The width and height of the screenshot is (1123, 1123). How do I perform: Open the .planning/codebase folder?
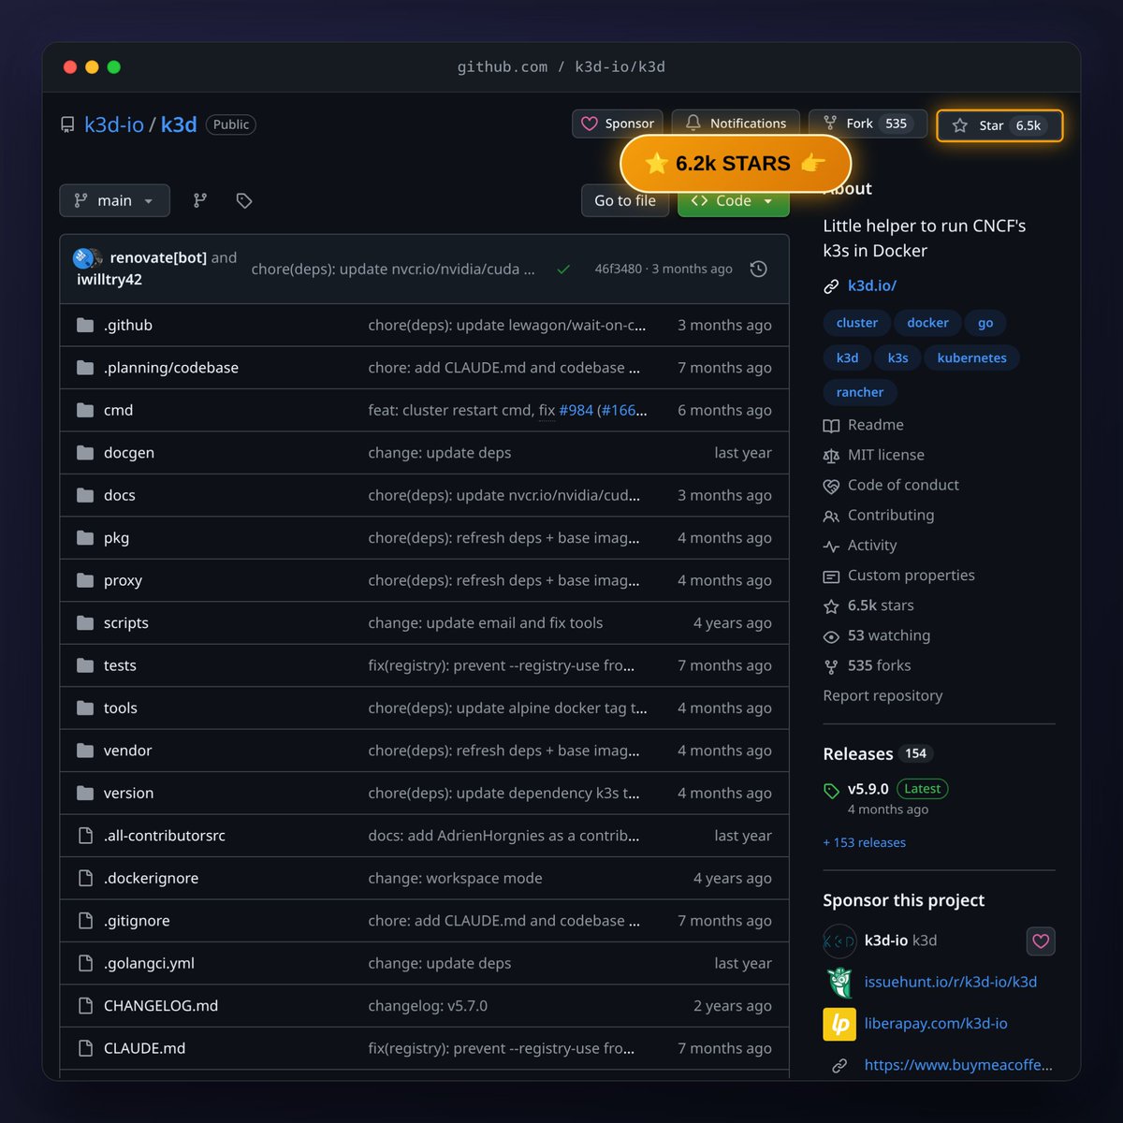coord(171,368)
